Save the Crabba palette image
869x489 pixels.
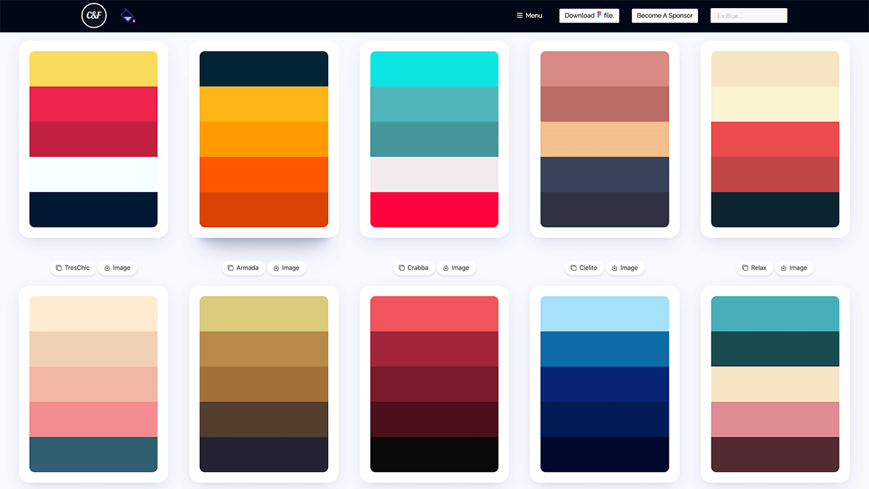click(x=456, y=268)
